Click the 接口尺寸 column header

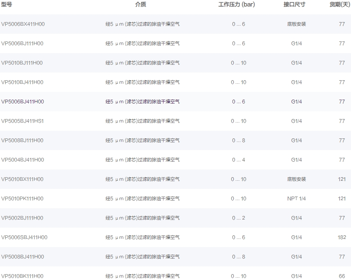click(294, 4)
